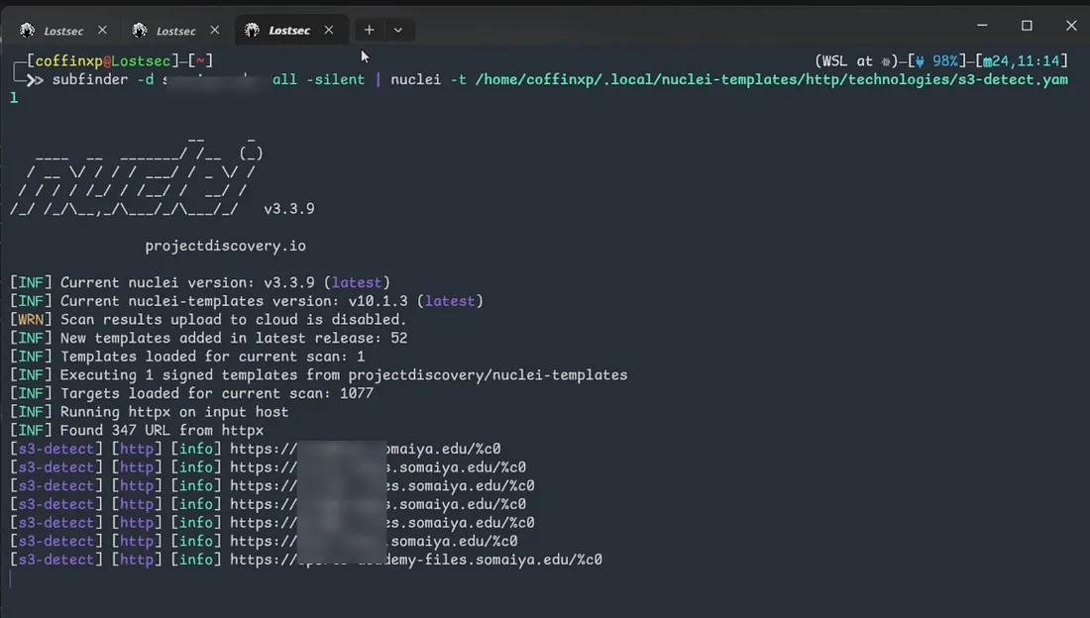Click 'Targets loaded for current scan: 1077'
This screenshot has width=1090, height=618.
point(216,393)
